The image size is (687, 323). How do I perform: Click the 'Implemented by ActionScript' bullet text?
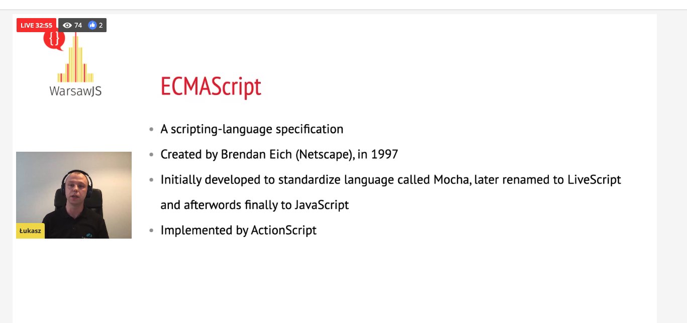[x=238, y=231]
